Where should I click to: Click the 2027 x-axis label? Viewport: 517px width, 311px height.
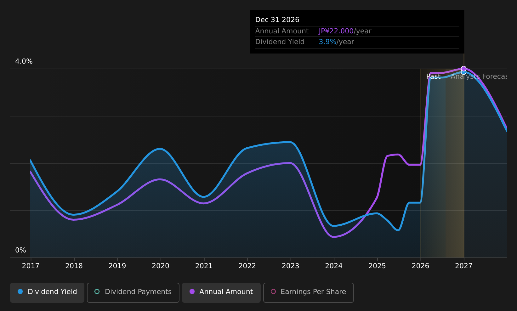click(x=464, y=266)
